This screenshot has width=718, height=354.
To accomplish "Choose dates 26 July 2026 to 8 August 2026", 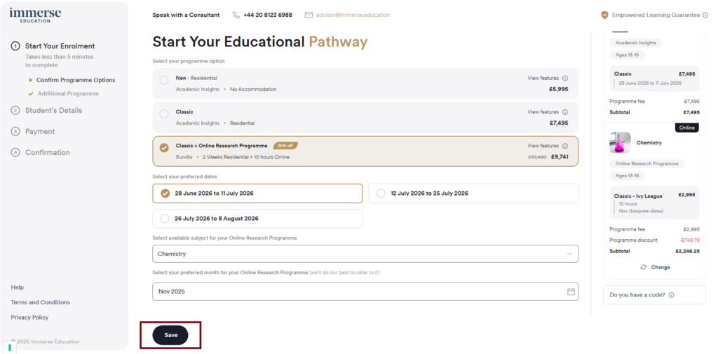I will 165,219.
